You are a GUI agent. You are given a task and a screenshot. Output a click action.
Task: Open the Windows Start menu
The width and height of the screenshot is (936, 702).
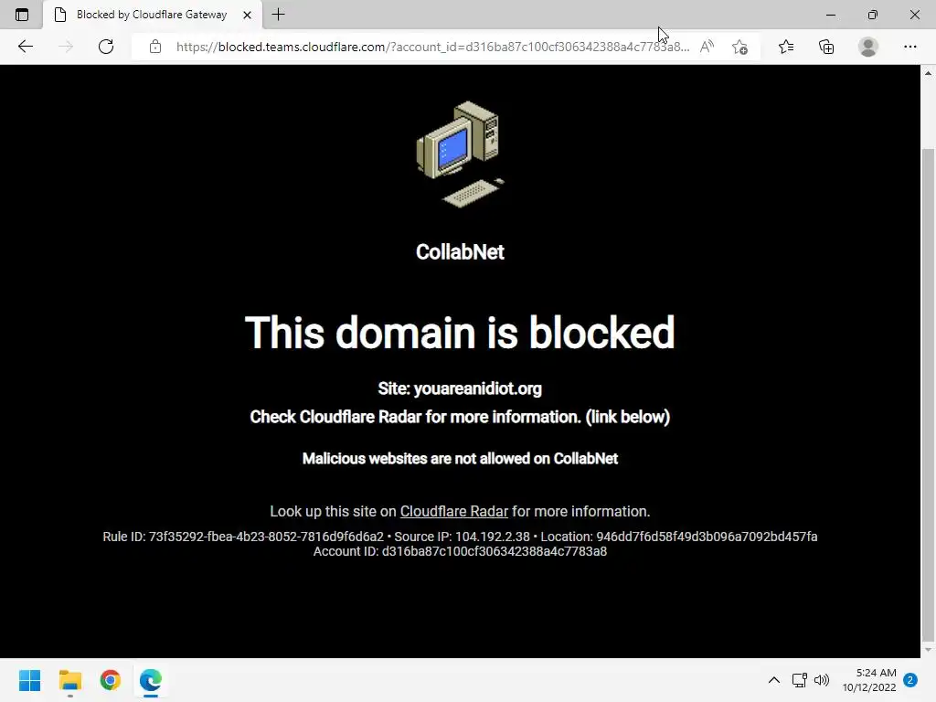coord(30,680)
